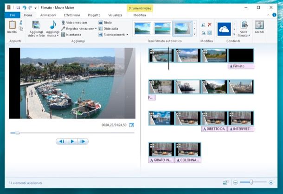
Task: Open the Effetti visivi tab
Action: pyautogui.click(x=72, y=15)
